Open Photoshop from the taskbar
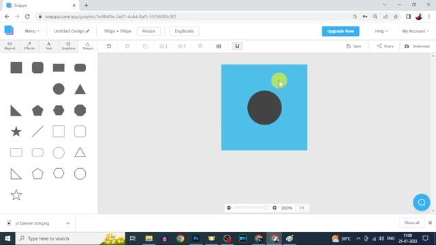Viewport: 436px width, 245px height. [196, 238]
